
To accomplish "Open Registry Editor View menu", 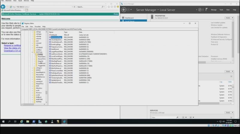I will point(31,26).
